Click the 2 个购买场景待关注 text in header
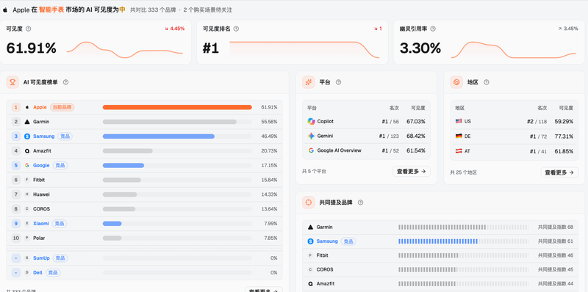 (x=208, y=10)
